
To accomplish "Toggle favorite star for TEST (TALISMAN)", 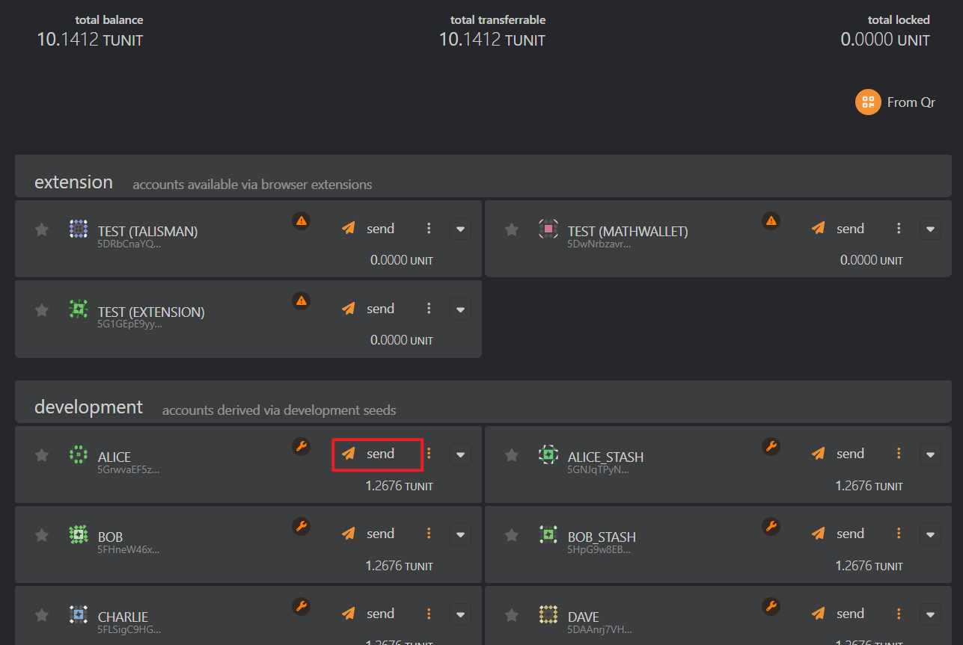I will [x=42, y=229].
